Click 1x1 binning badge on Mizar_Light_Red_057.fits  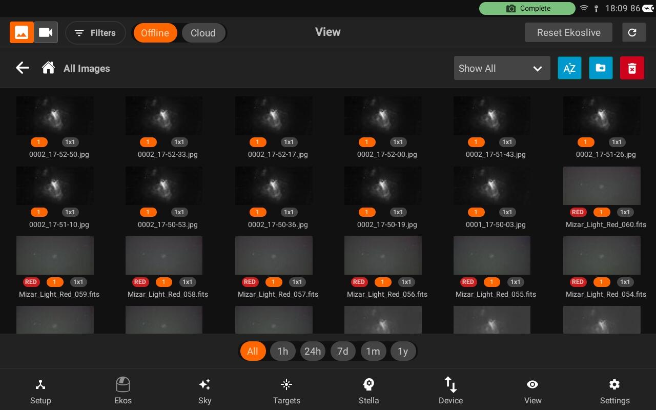click(x=297, y=281)
